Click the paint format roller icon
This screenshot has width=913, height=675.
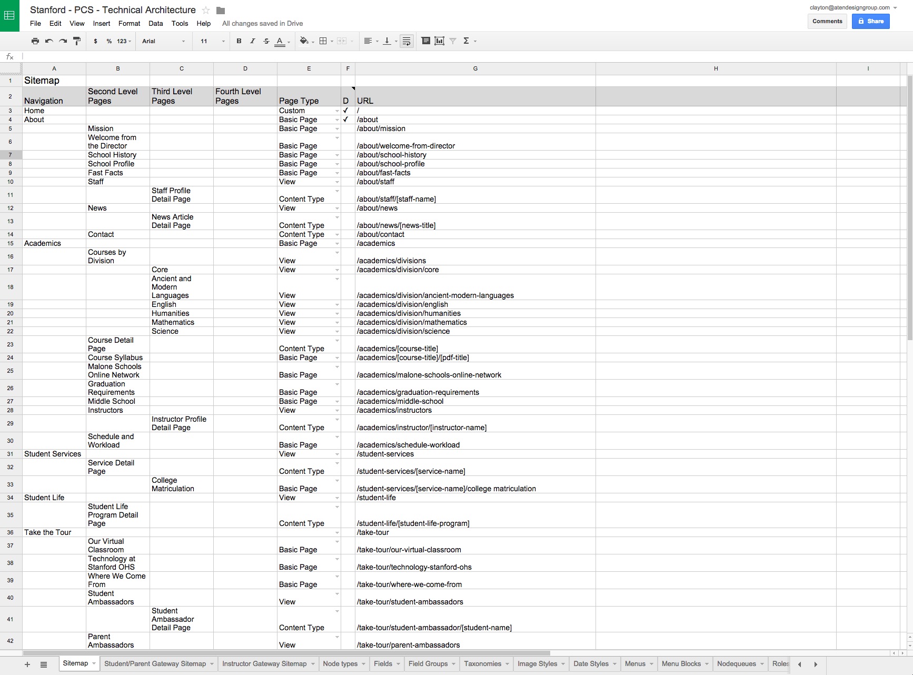coord(77,41)
